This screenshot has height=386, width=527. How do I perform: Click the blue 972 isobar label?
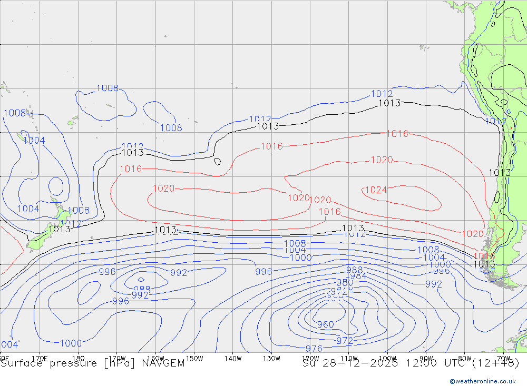[345, 341]
